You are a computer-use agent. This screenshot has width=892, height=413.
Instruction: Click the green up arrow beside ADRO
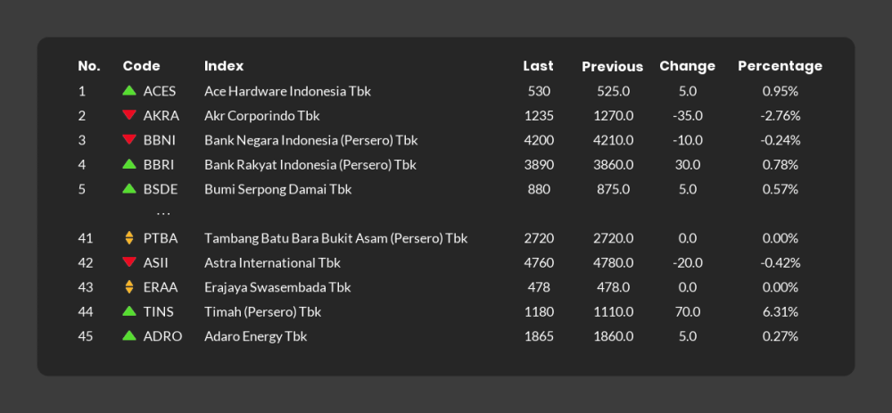[x=129, y=336]
